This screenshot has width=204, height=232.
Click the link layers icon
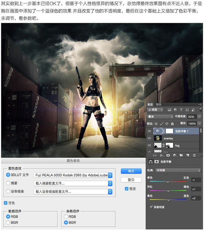point(155,155)
